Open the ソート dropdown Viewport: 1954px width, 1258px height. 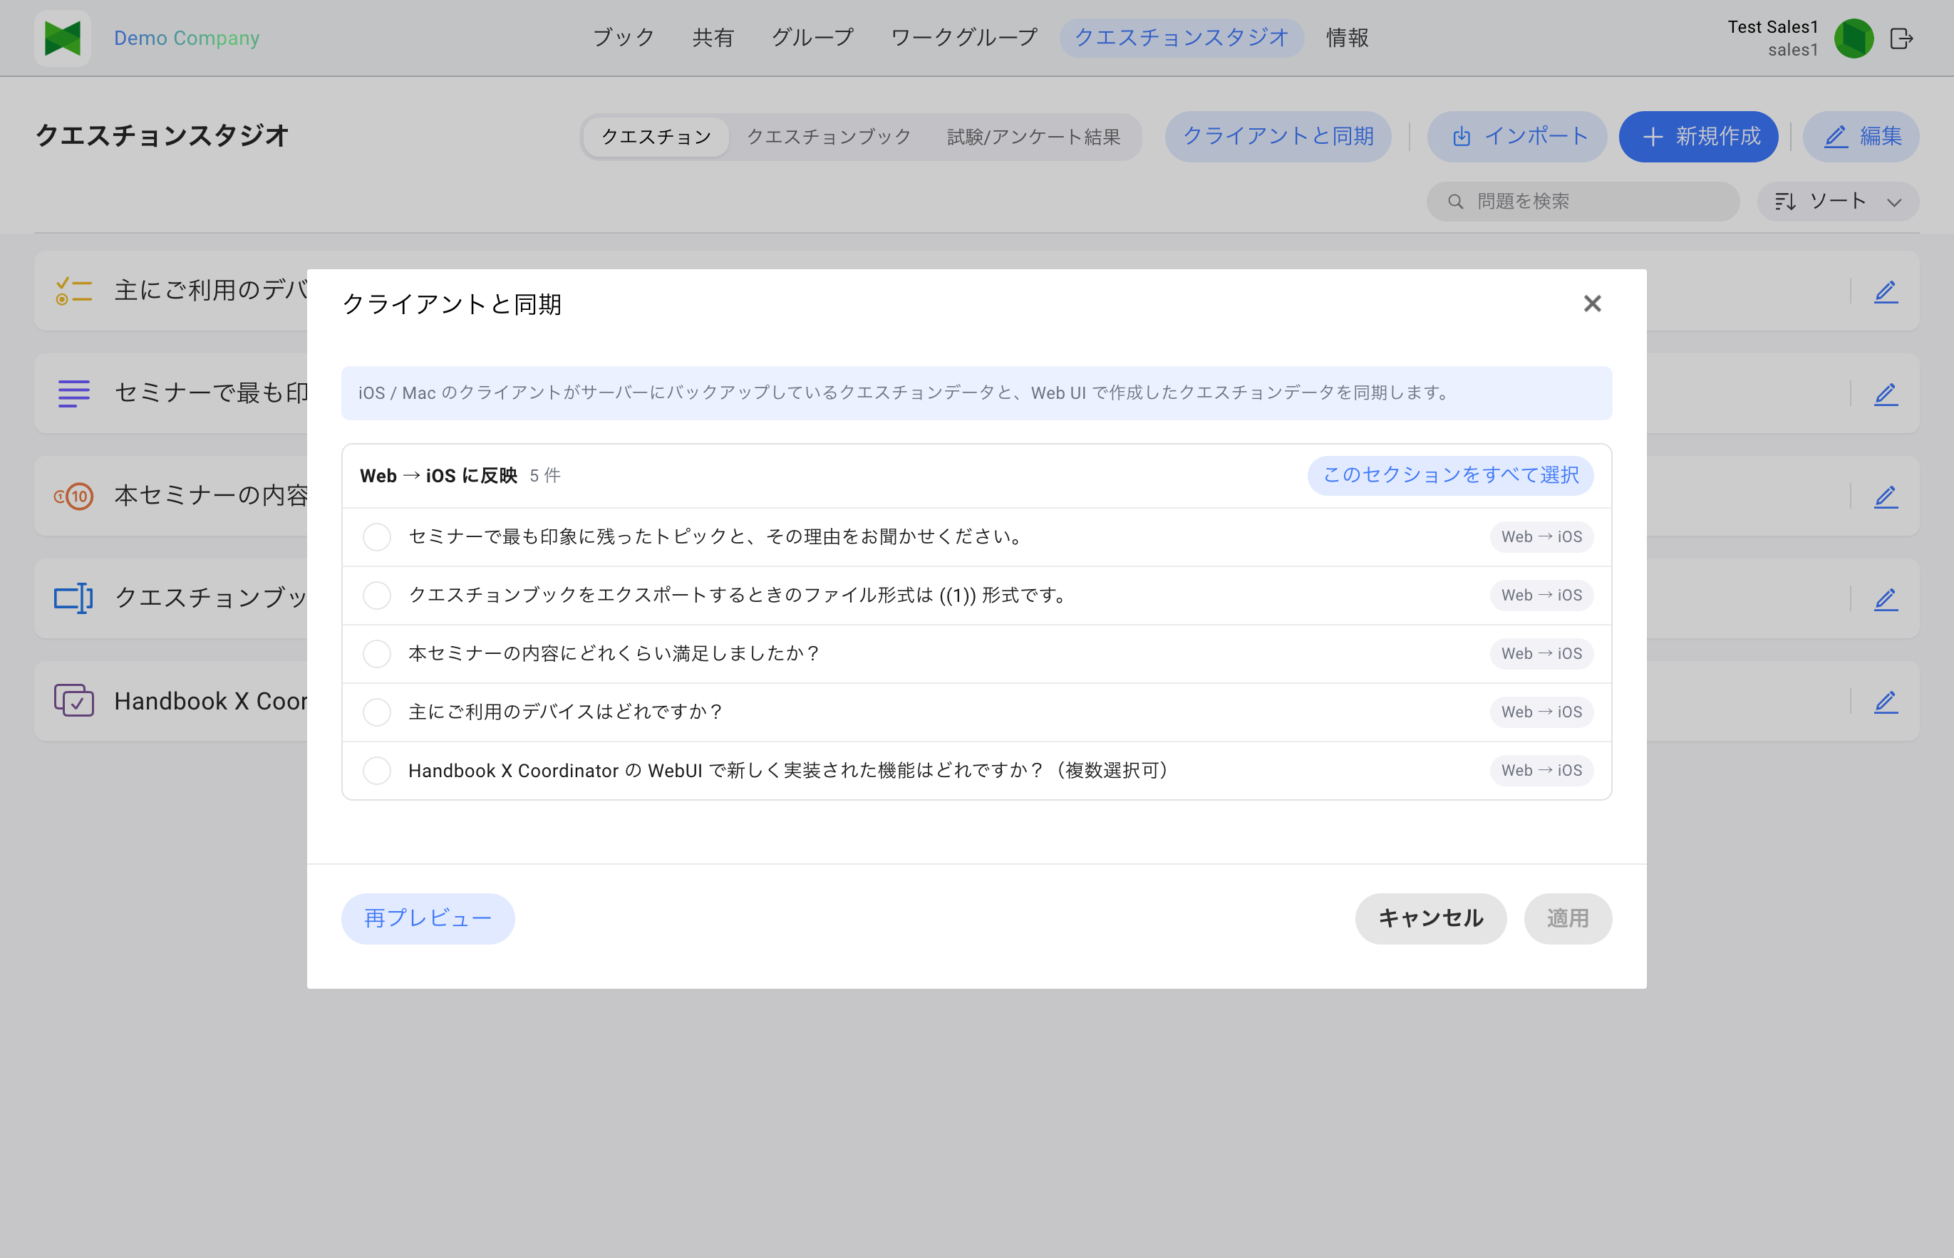[x=1838, y=202]
